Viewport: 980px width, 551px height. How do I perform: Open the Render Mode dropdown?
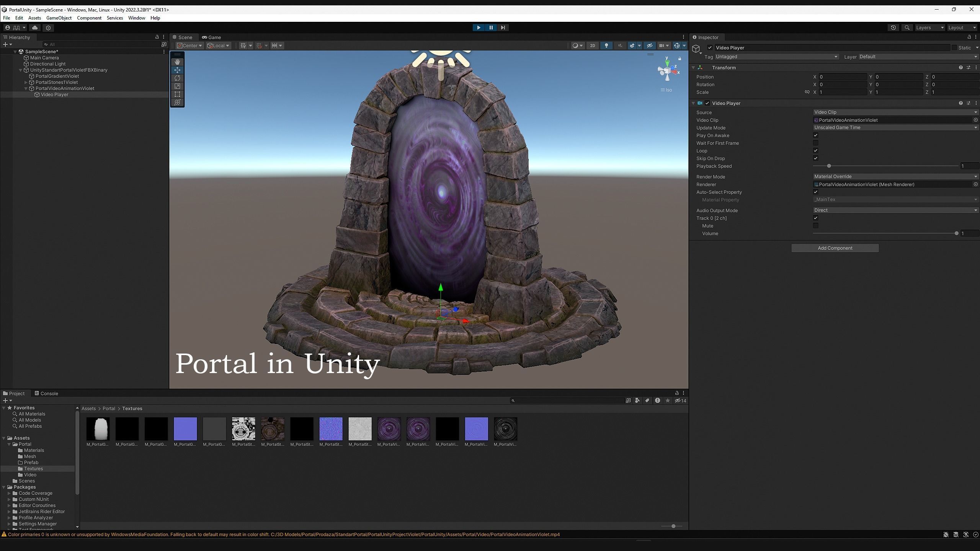pyautogui.click(x=895, y=177)
